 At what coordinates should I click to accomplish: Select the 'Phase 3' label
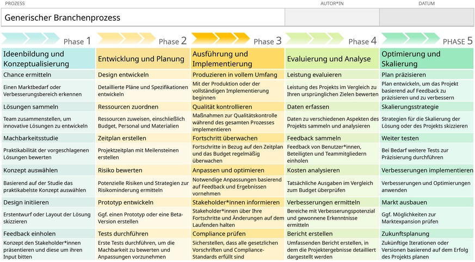tap(268, 41)
